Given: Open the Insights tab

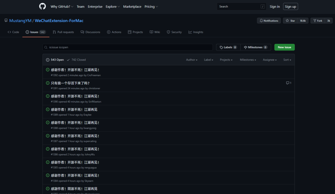Looking at the screenshot, I should tap(196, 32).
